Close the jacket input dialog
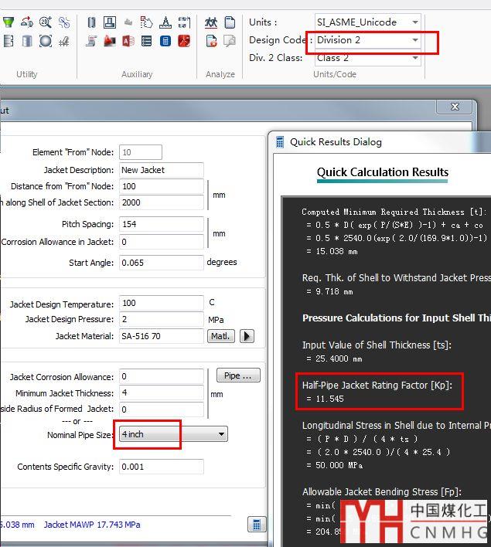 (455, 107)
